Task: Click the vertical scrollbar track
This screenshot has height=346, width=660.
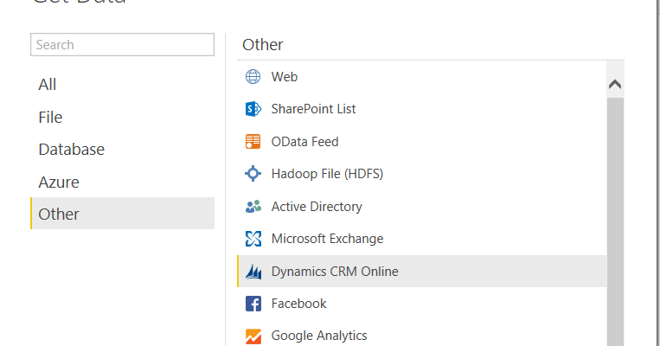Action: coord(615,221)
